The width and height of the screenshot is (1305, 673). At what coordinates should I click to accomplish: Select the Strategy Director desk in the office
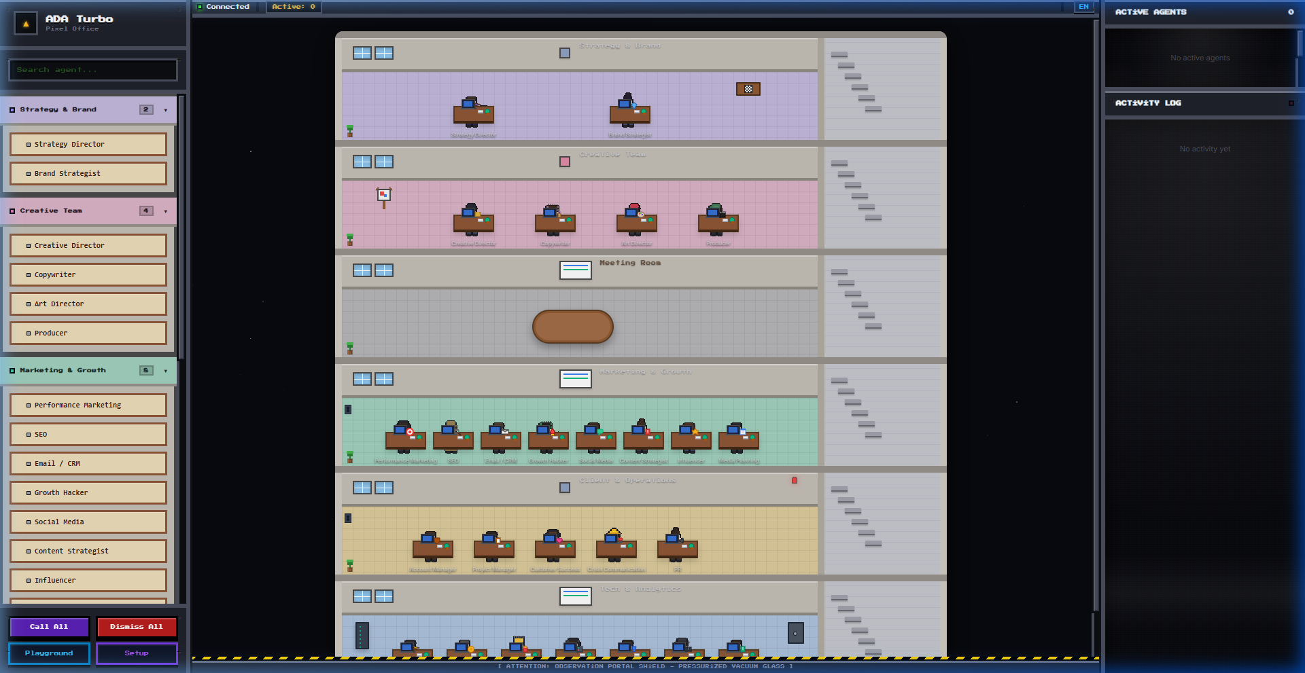474,112
